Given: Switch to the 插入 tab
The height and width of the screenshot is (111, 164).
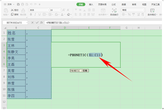Looking at the screenshot, I should click(x=91, y=4).
